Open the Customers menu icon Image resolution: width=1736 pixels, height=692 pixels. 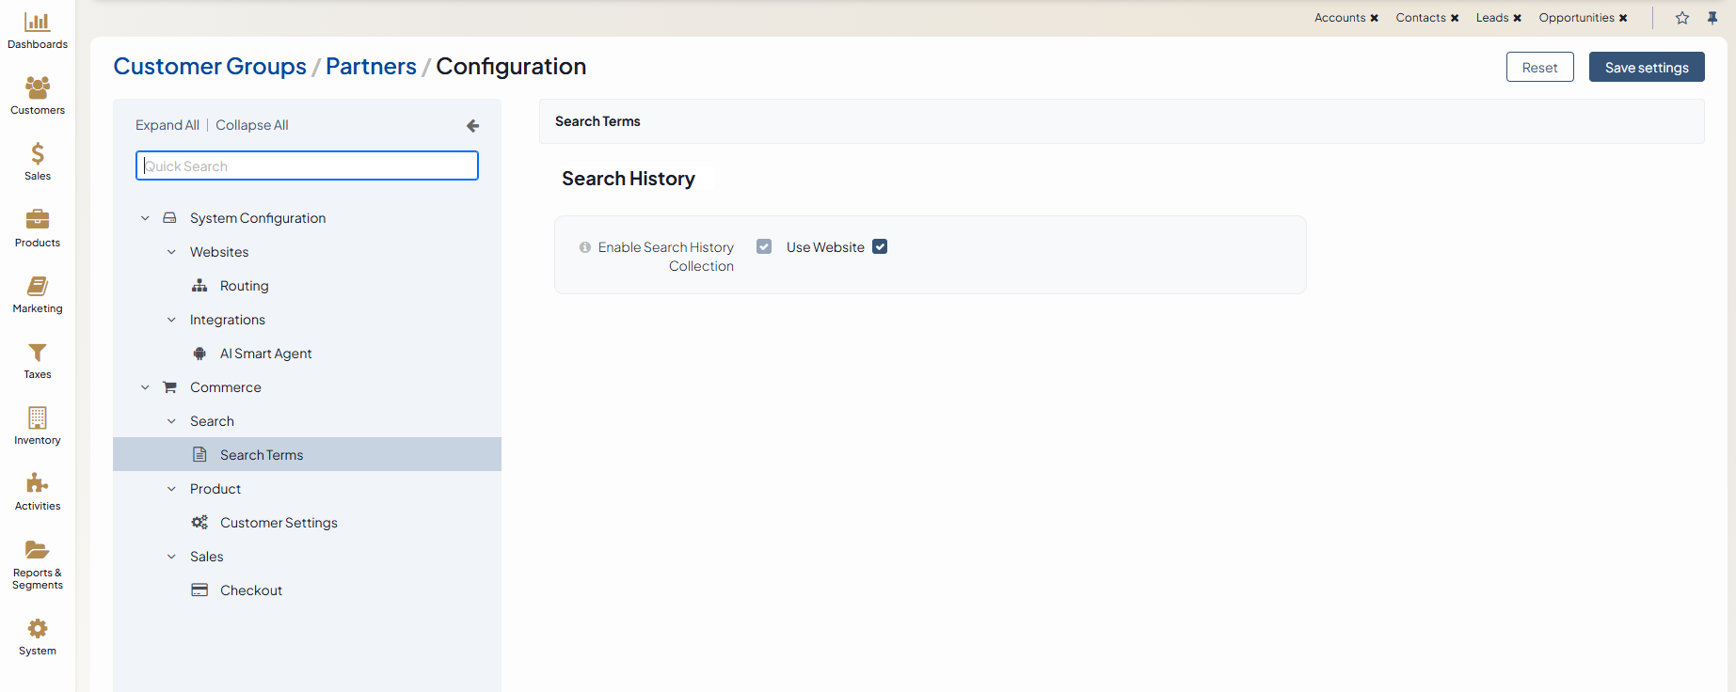[38, 88]
